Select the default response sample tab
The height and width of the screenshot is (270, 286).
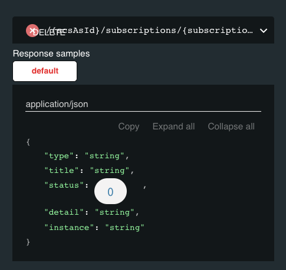[45, 71]
